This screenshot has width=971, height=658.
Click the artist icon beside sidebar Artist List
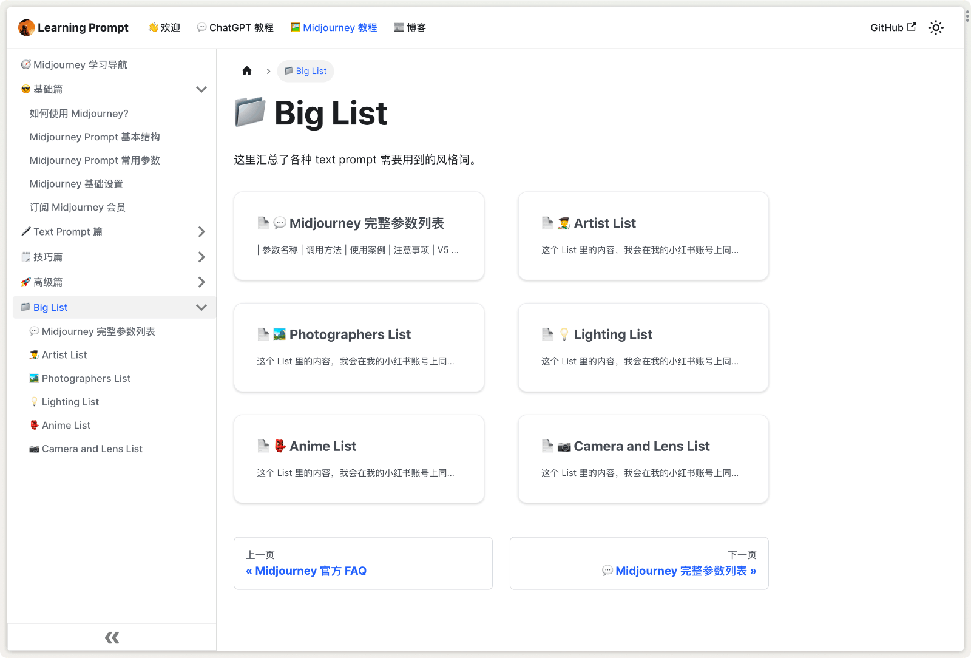click(x=34, y=355)
